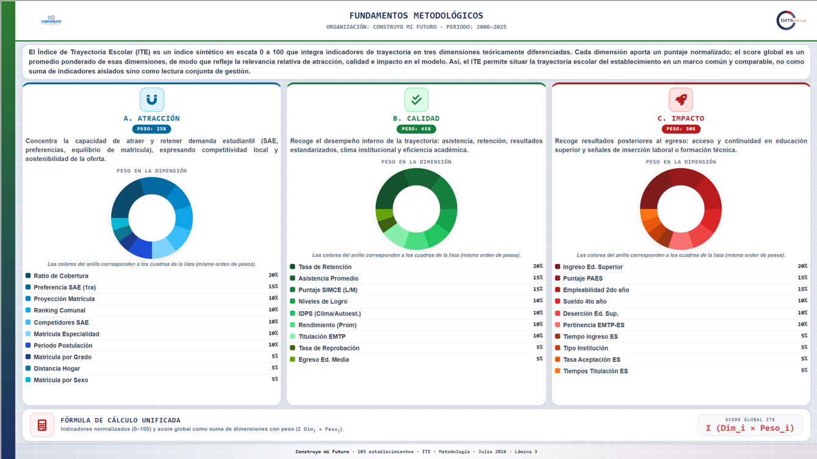This screenshot has height=459, width=817.
Task: Click the 'Rendimiento (Prom)' row label
Action: [328, 325]
